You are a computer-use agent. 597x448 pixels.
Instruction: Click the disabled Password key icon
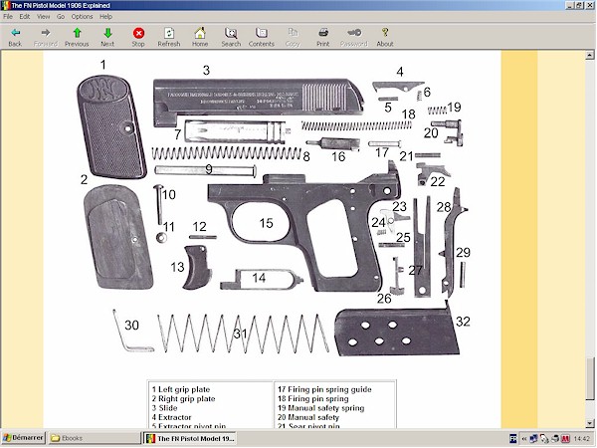point(354,33)
